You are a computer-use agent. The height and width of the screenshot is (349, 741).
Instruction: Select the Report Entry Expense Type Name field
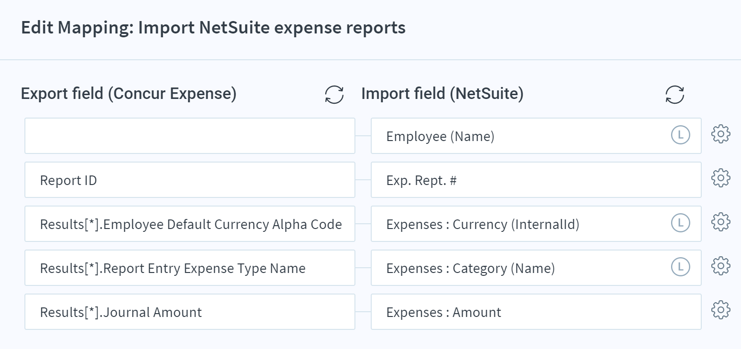pyautogui.click(x=190, y=268)
